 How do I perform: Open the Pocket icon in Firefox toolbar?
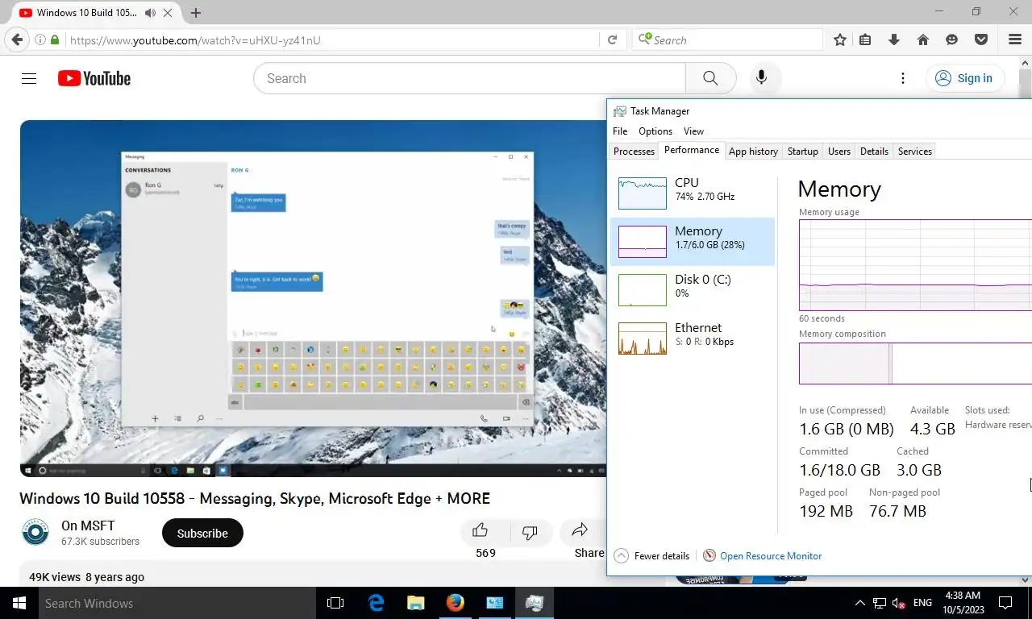(x=981, y=39)
